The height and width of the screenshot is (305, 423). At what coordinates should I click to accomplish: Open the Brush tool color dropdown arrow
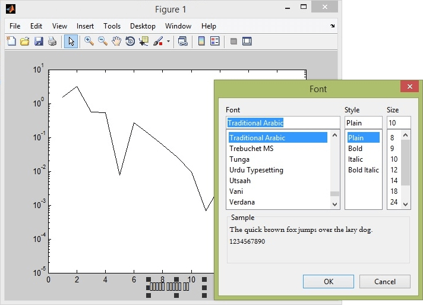coord(168,41)
